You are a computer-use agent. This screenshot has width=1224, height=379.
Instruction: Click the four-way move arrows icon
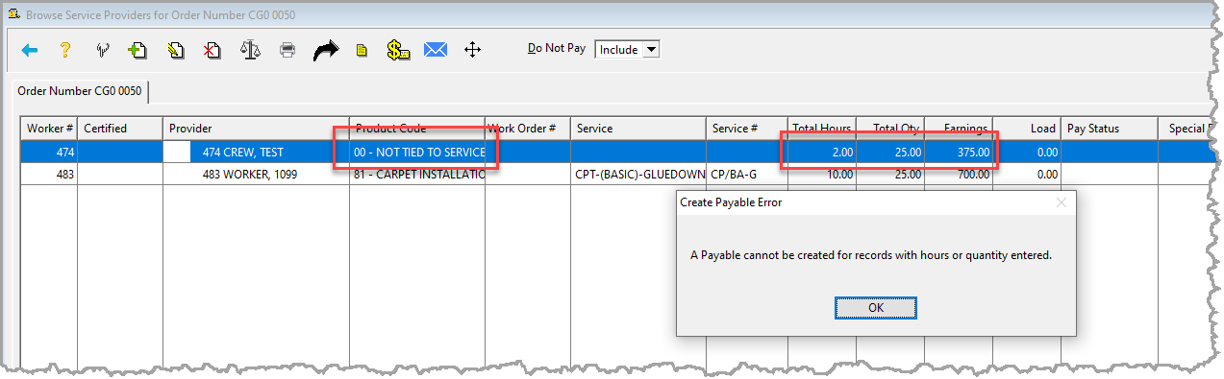tap(472, 50)
